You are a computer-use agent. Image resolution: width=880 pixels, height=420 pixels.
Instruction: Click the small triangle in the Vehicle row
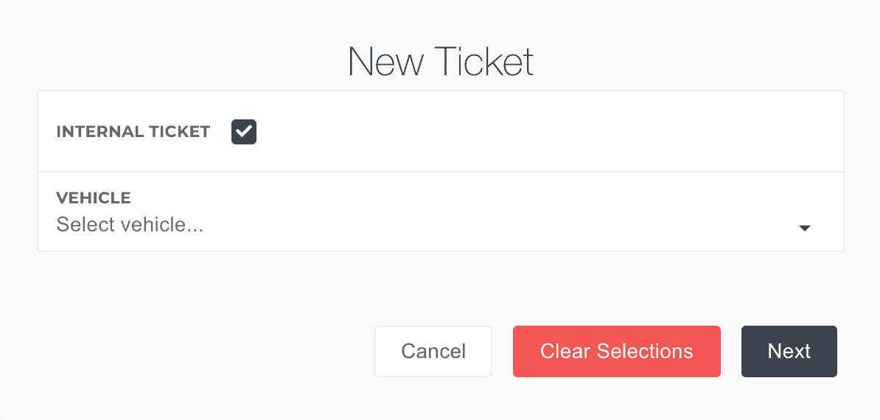point(805,228)
